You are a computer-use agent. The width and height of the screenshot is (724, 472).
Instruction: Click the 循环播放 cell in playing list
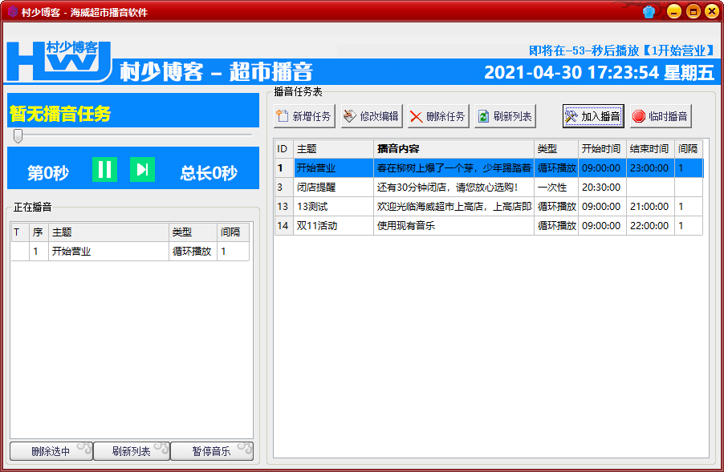pos(193,251)
